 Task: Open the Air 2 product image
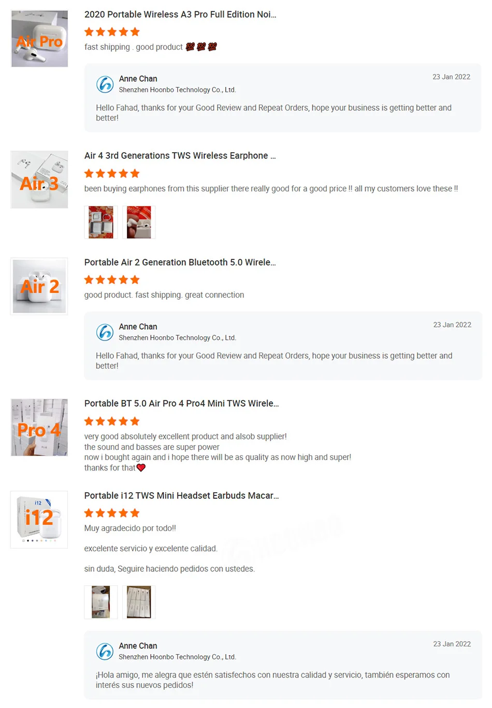[x=39, y=286]
